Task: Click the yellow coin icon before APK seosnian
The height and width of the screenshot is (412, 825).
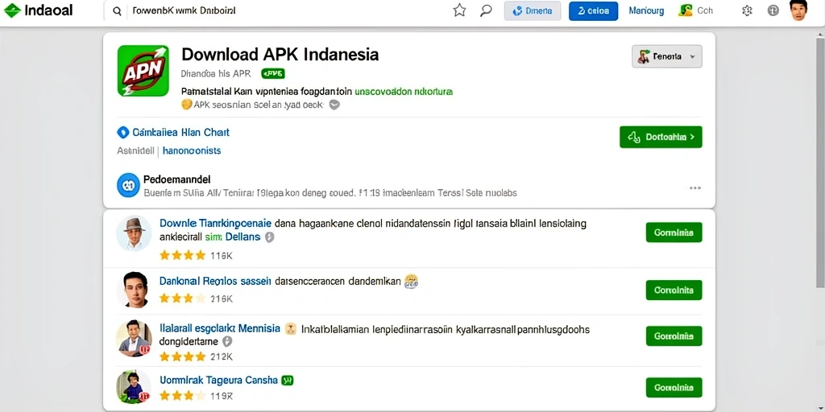Action: [x=186, y=104]
